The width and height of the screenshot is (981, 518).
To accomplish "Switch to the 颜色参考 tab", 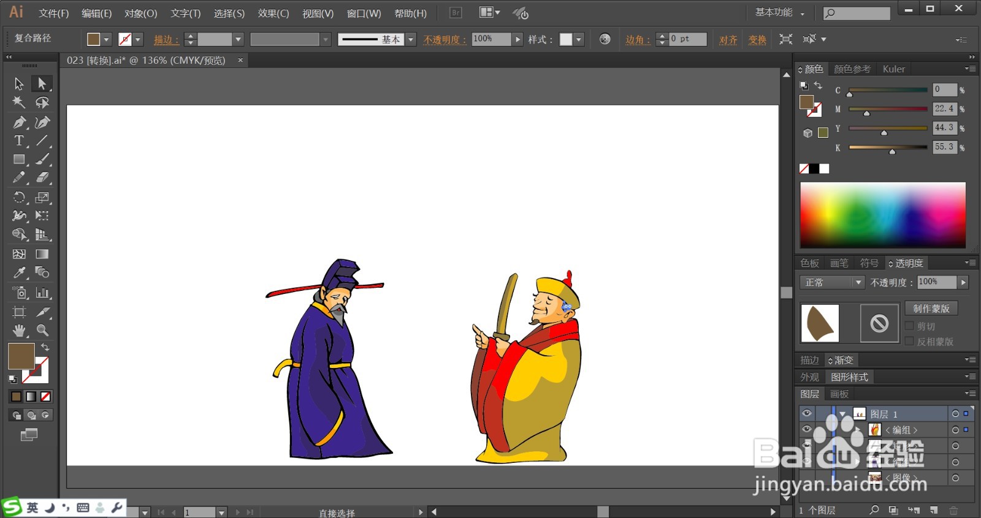I will [x=852, y=69].
